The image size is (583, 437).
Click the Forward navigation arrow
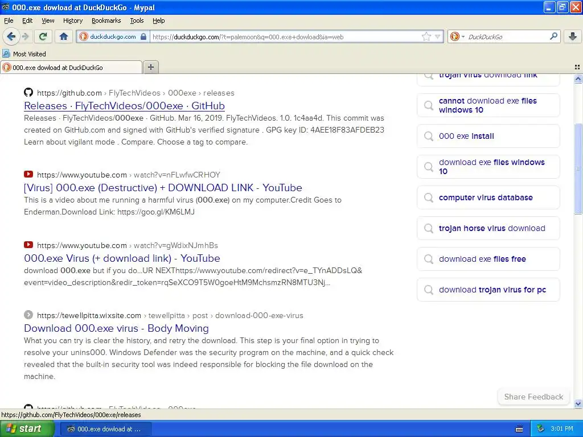(x=25, y=36)
